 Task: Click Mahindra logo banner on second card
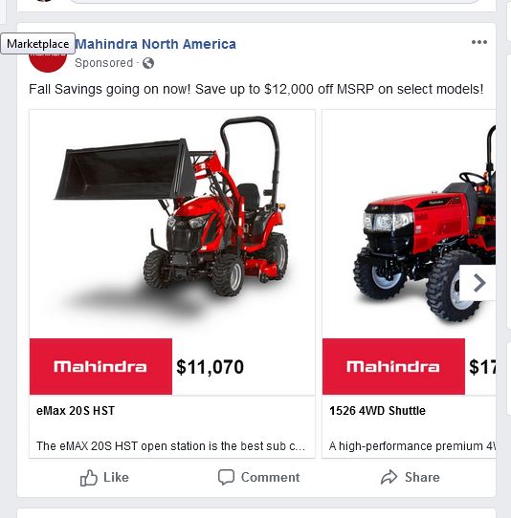coord(393,366)
